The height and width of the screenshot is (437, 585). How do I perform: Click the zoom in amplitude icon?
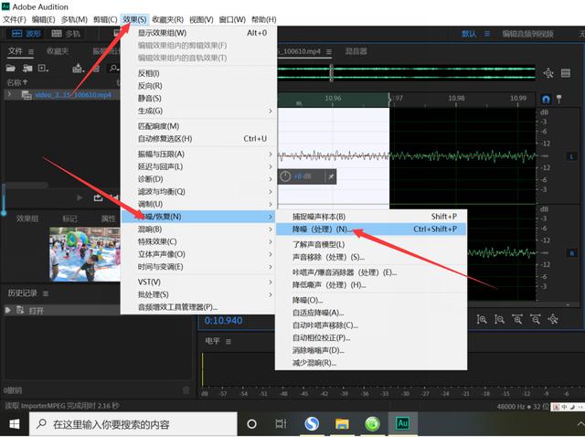[482, 319]
